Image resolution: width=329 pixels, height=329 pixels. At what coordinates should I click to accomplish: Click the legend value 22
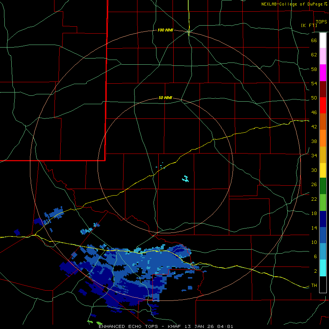(x=314, y=199)
